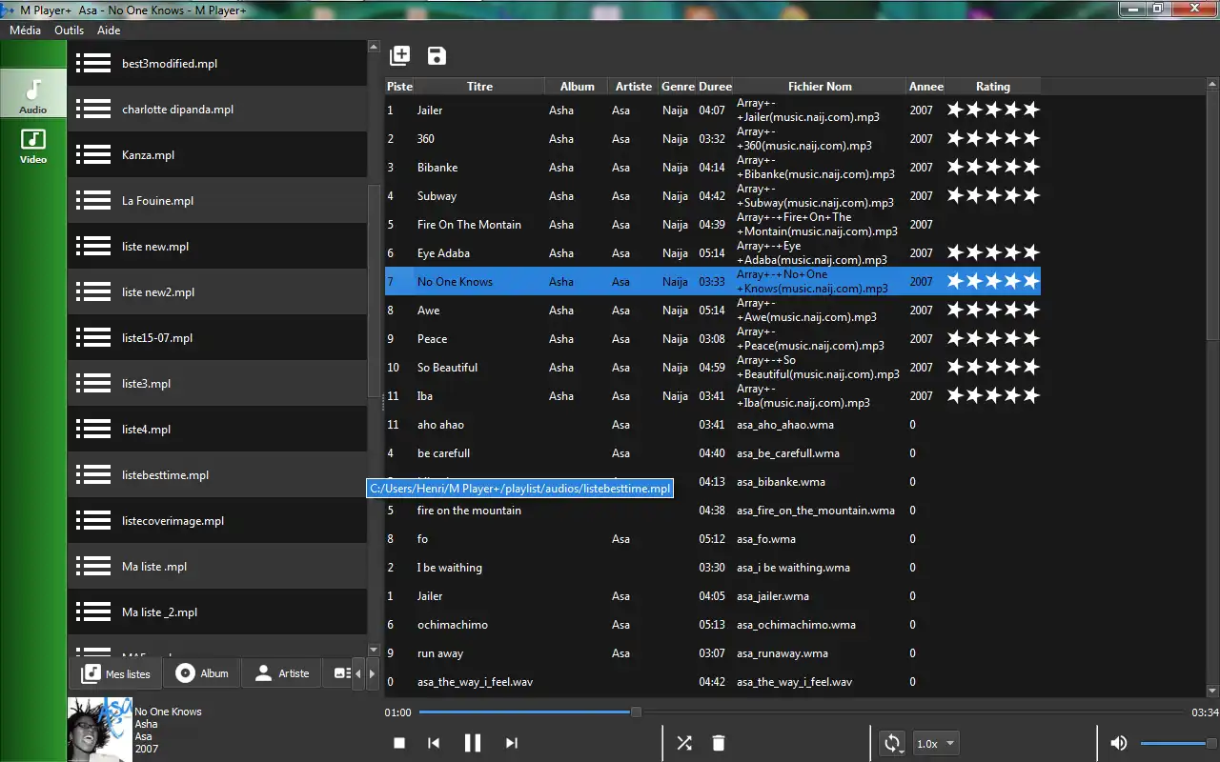
Task: Open the Média menu
Action: [25, 30]
